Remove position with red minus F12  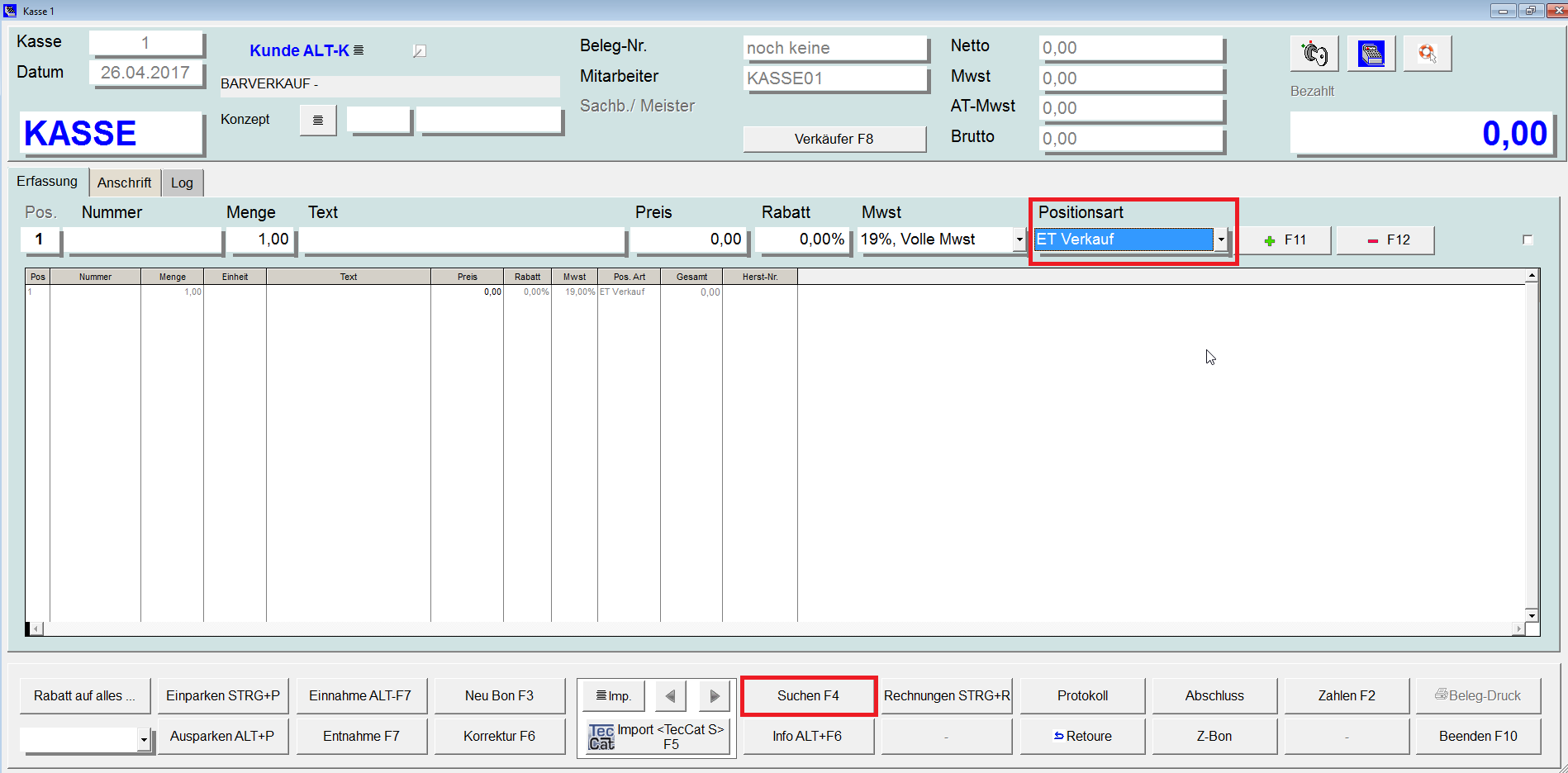pyautogui.click(x=1385, y=240)
